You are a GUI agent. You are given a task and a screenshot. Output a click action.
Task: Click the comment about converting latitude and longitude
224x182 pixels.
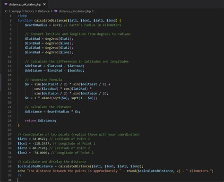pyautogui.click(x=78, y=34)
